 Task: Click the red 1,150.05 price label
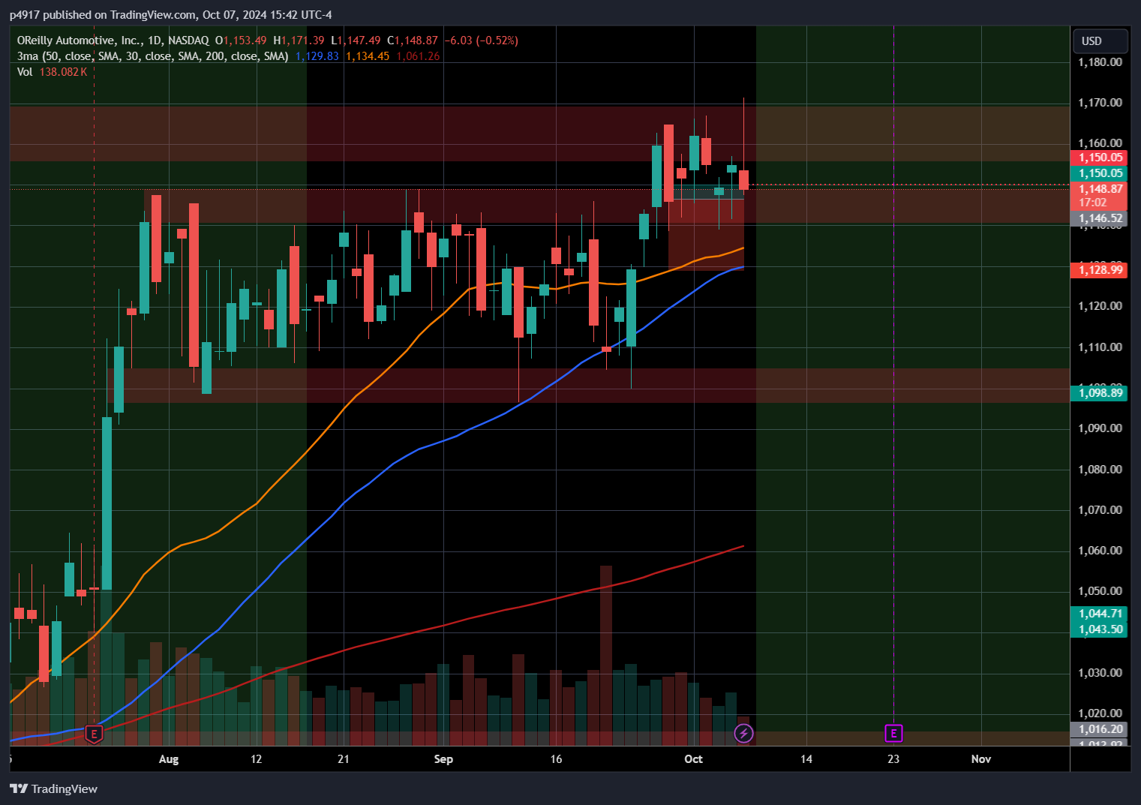tap(1099, 158)
